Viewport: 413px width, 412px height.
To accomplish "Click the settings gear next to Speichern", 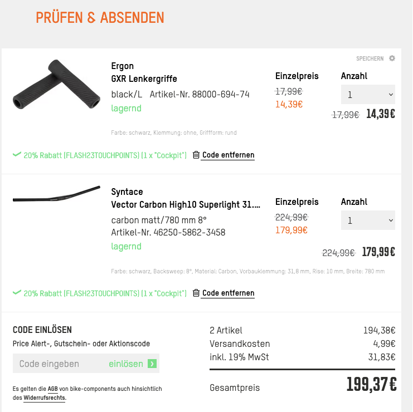I will [392, 58].
